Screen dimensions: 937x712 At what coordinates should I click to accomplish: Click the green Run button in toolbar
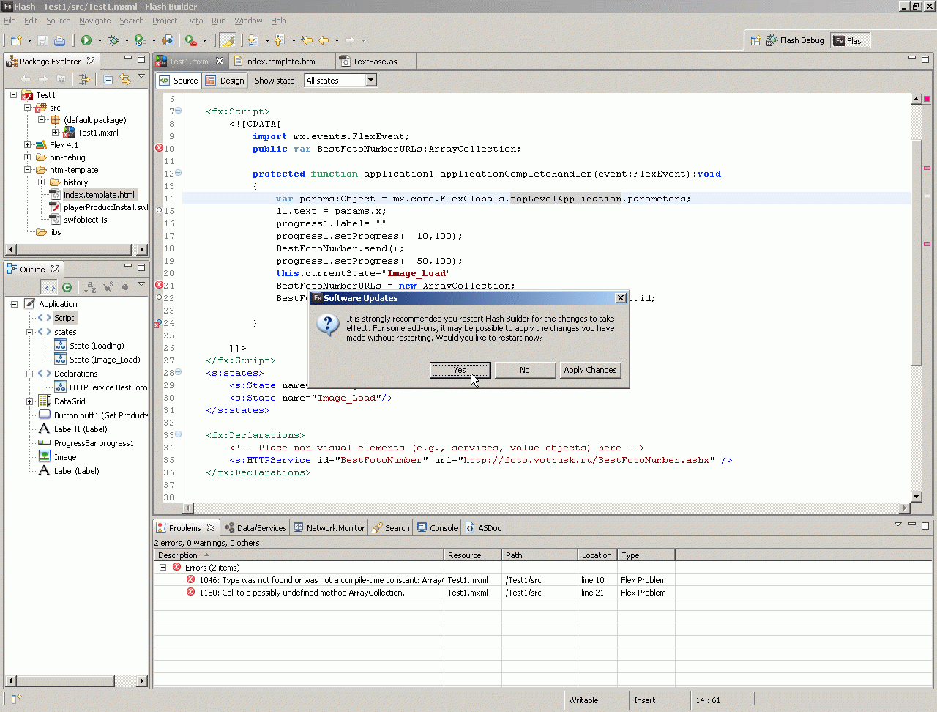86,40
